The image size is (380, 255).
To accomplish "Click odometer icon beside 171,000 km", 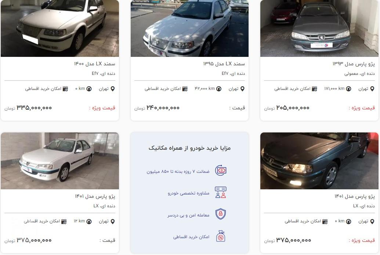I will tap(348, 89).
